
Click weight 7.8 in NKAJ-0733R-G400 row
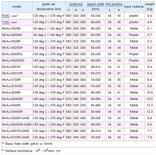pos(149,137)
